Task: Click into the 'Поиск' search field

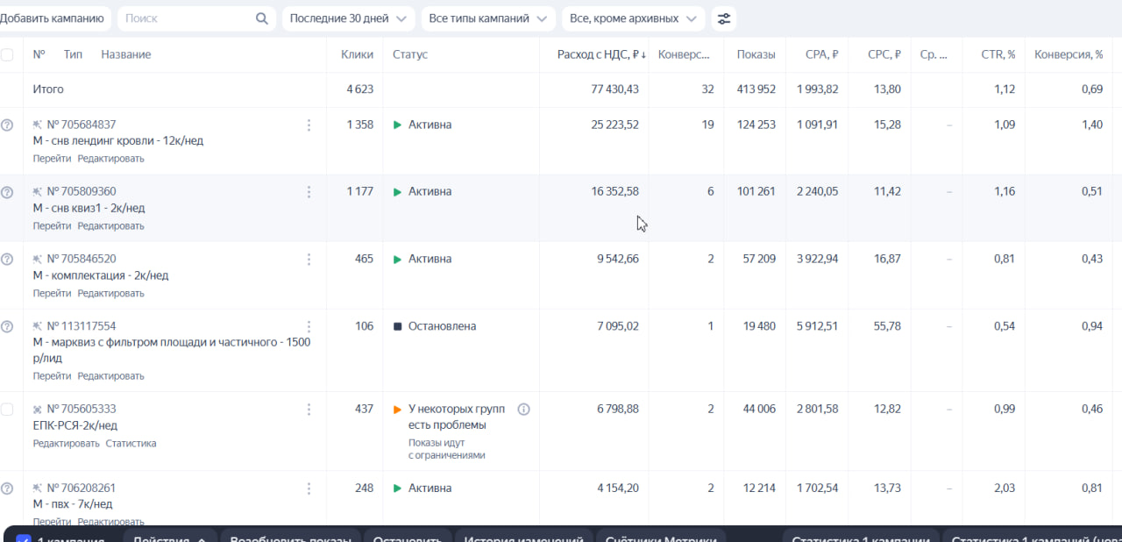Action: (187, 18)
